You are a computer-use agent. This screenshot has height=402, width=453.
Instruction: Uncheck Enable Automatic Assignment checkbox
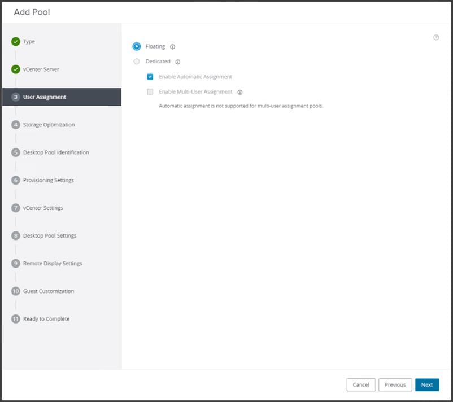point(150,77)
